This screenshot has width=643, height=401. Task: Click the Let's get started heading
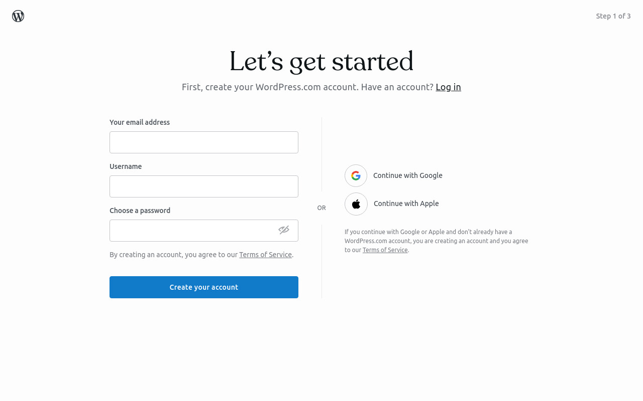321,62
